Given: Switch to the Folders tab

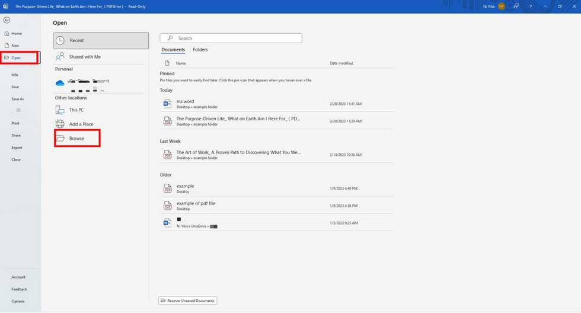Looking at the screenshot, I should tap(200, 50).
